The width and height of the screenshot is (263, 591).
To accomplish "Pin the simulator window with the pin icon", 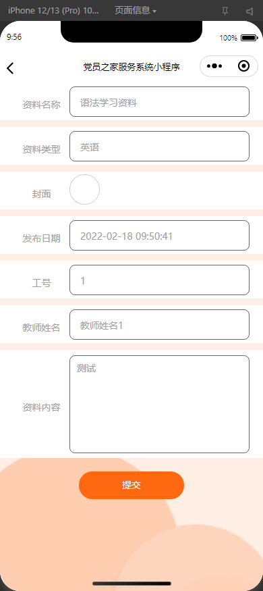I will pos(225,11).
